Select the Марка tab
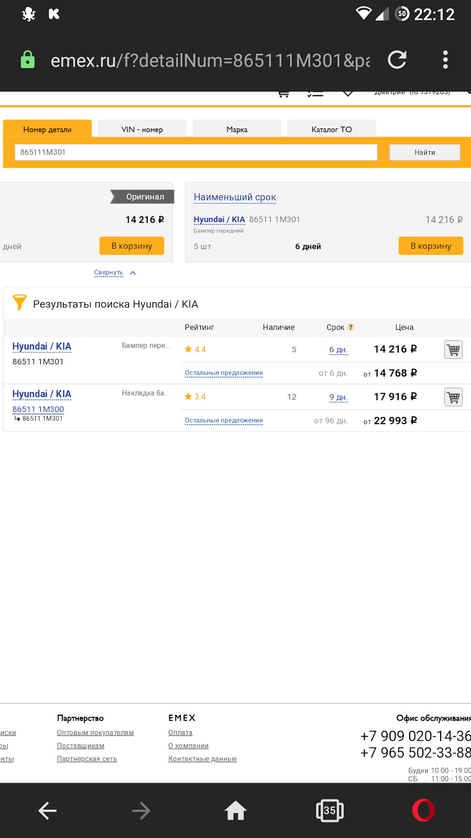Screen dimensions: 471x838 [237, 129]
